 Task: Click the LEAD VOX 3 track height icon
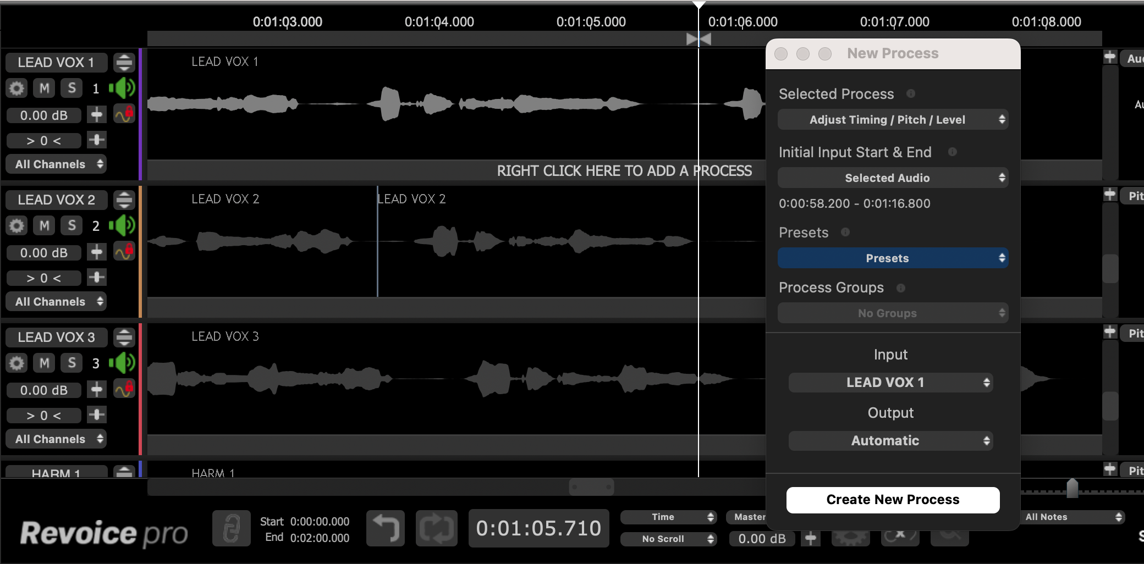[124, 337]
